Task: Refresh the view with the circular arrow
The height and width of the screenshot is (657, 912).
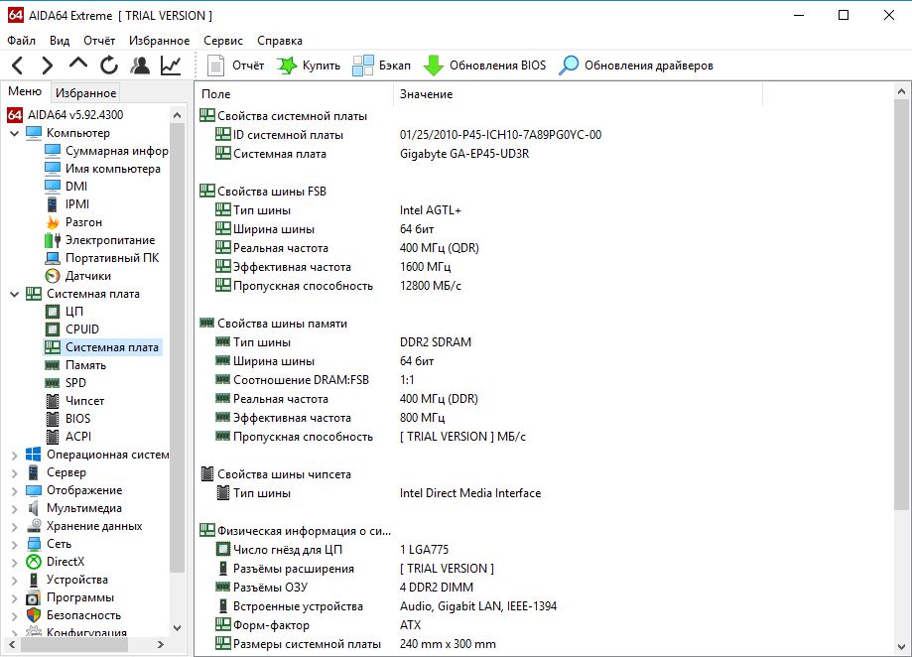Action: (x=109, y=66)
